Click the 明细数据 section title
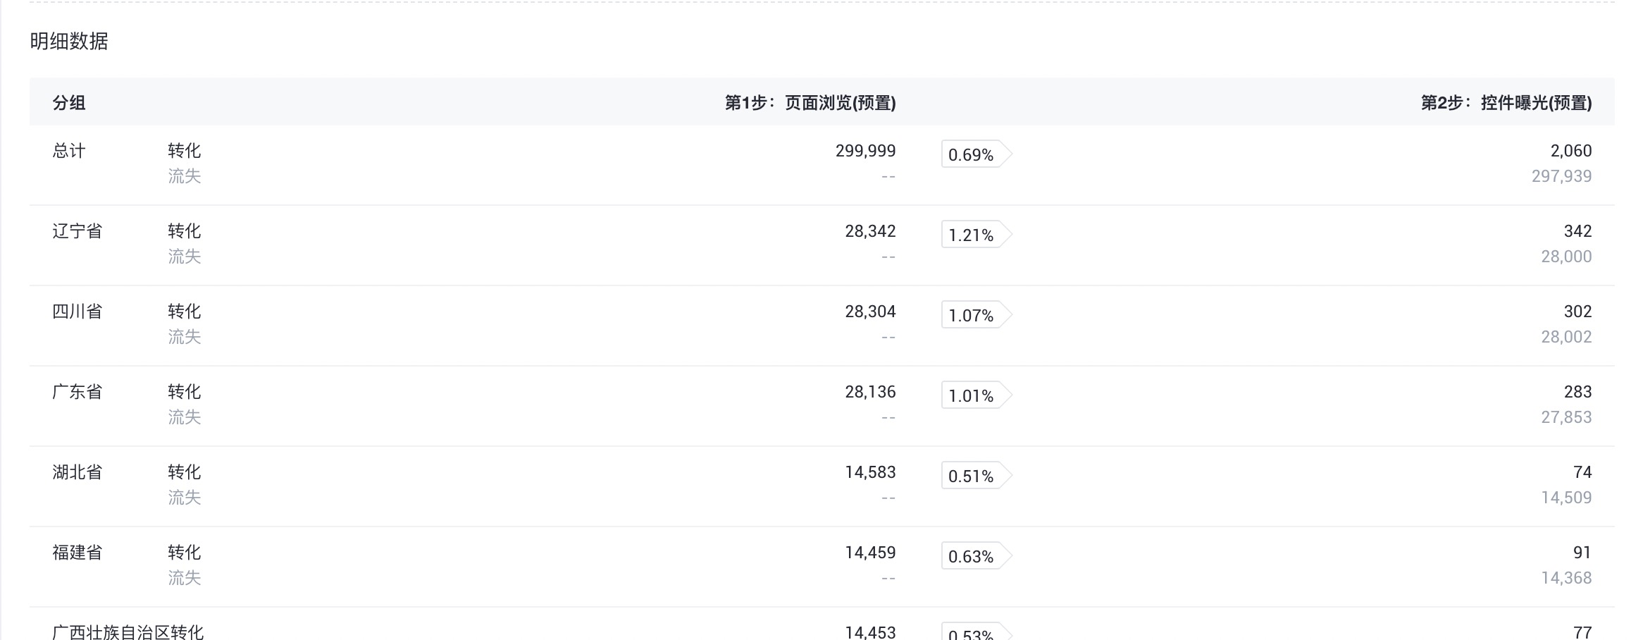Image resolution: width=1643 pixels, height=640 pixels. point(69,42)
